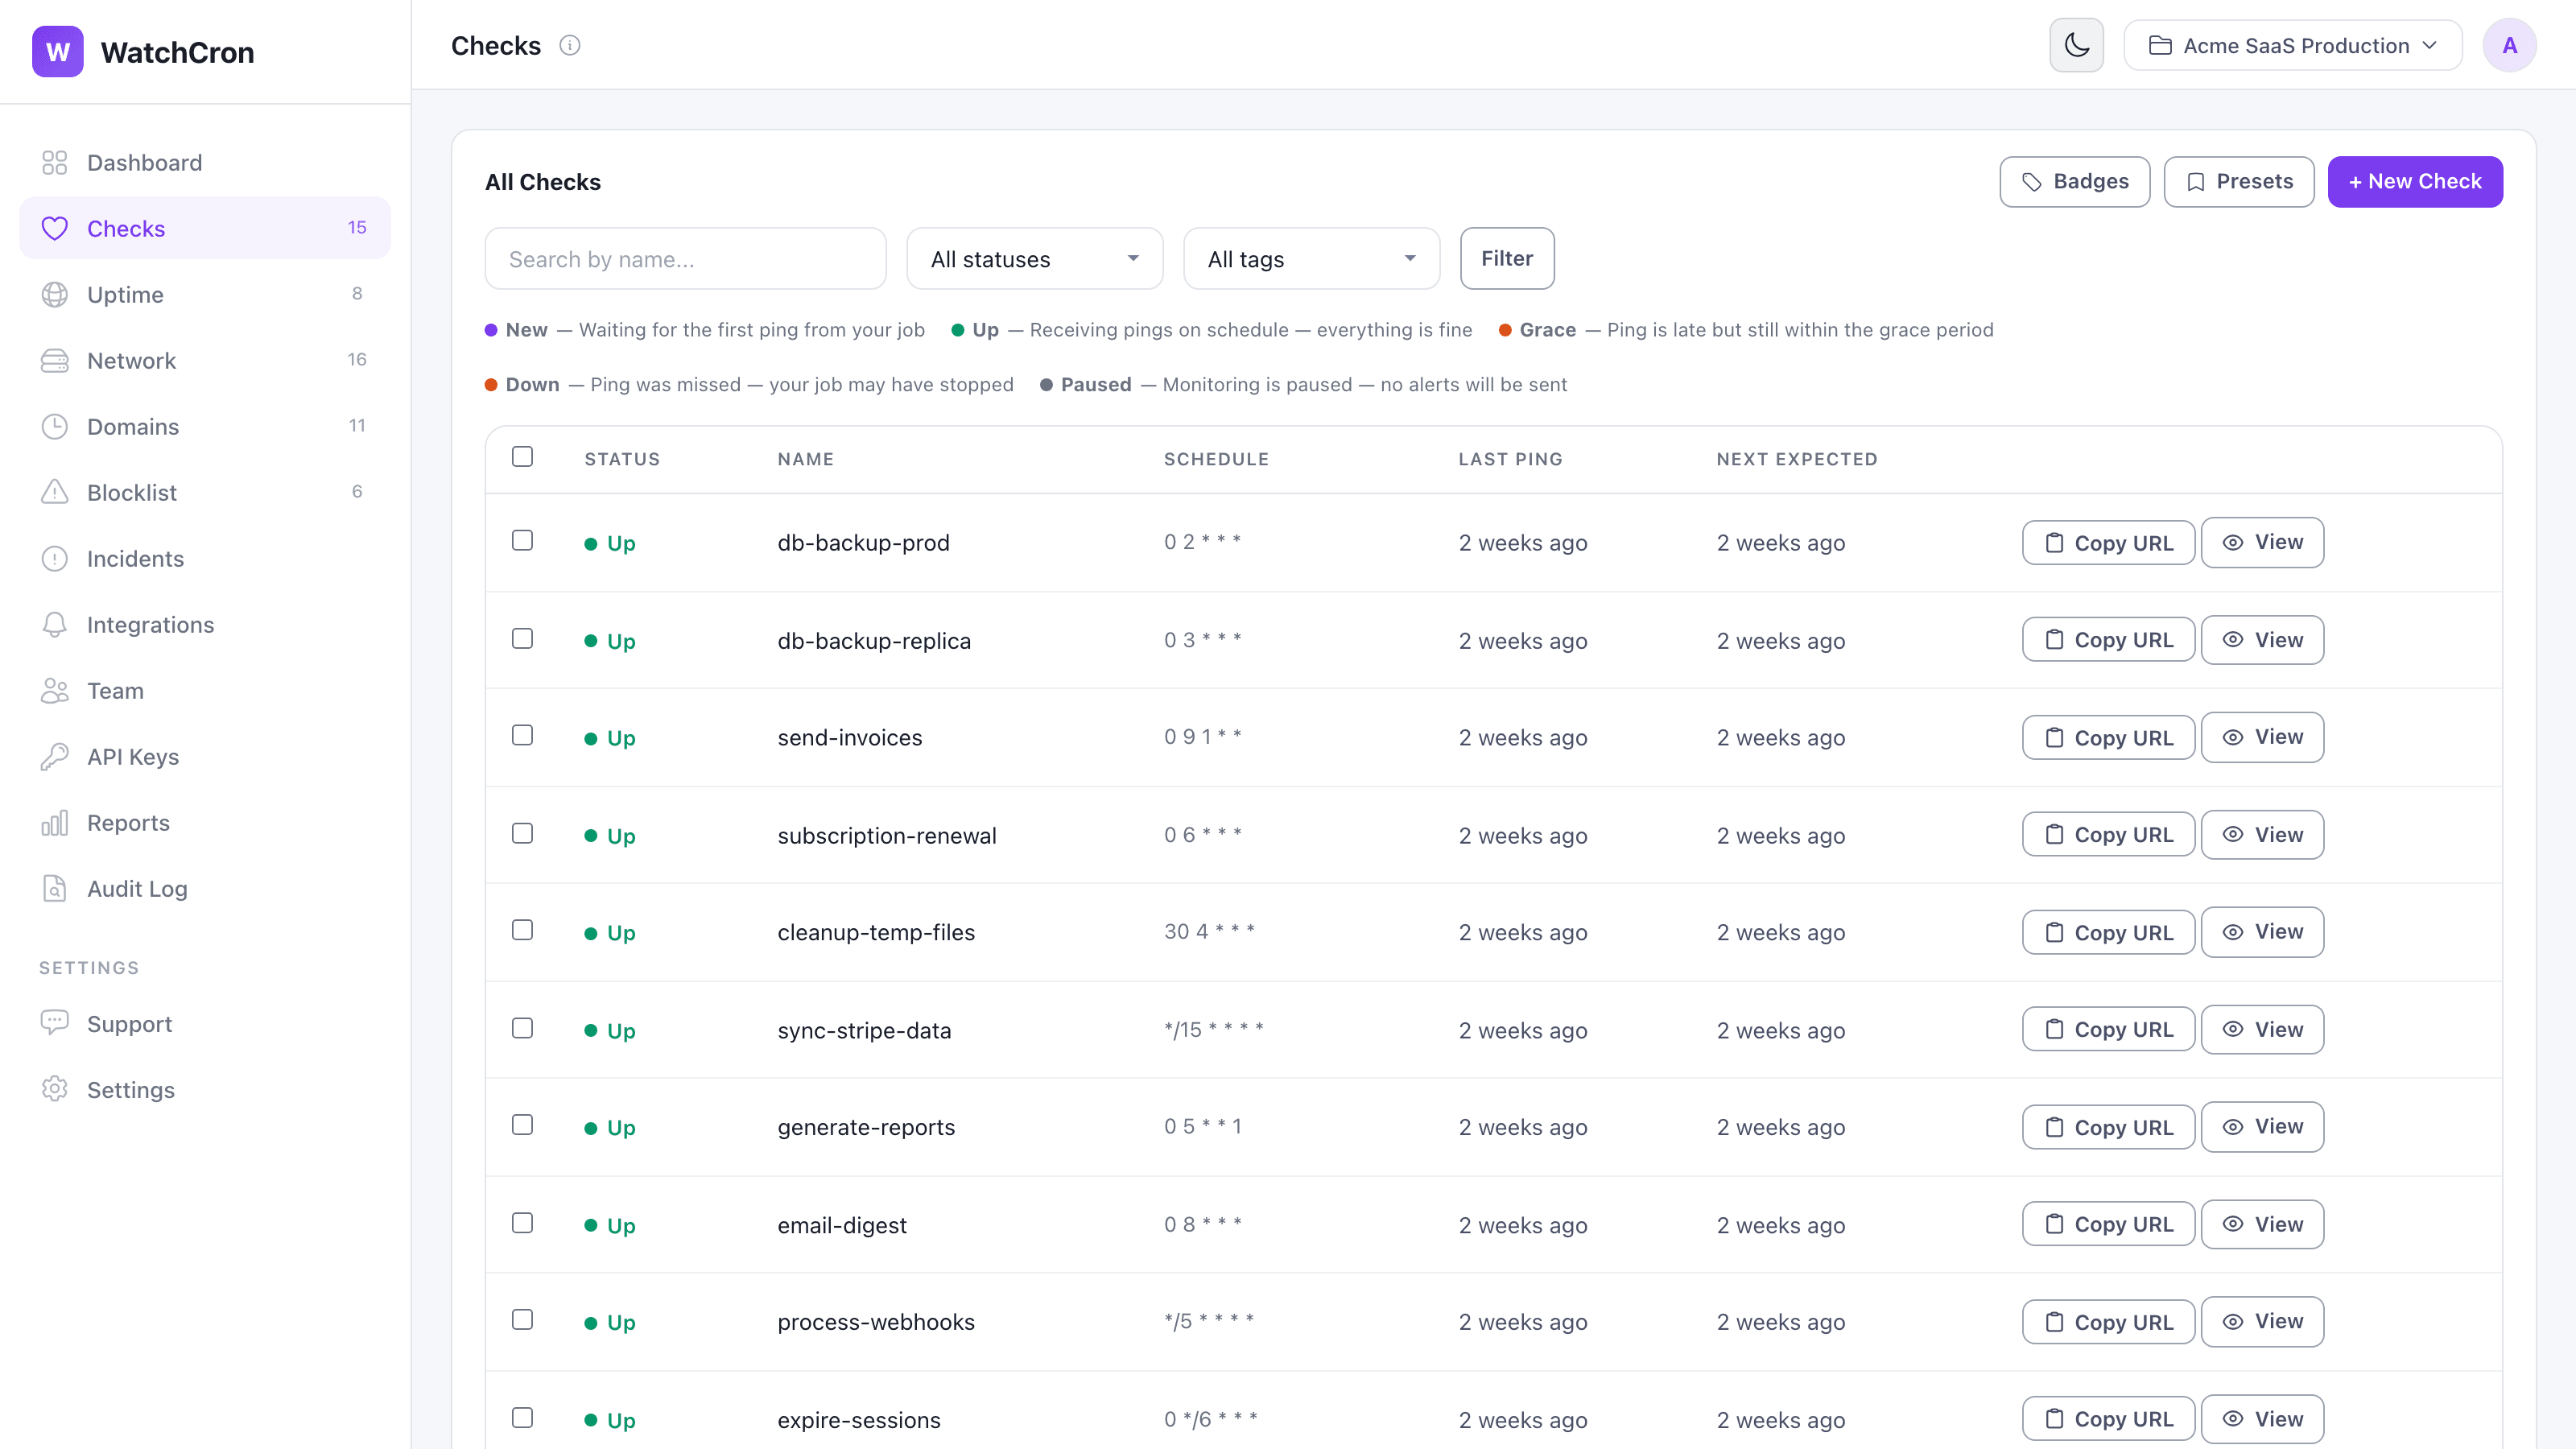View the process-webhooks check
Image resolution: width=2576 pixels, height=1449 pixels.
click(x=2262, y=1322)
